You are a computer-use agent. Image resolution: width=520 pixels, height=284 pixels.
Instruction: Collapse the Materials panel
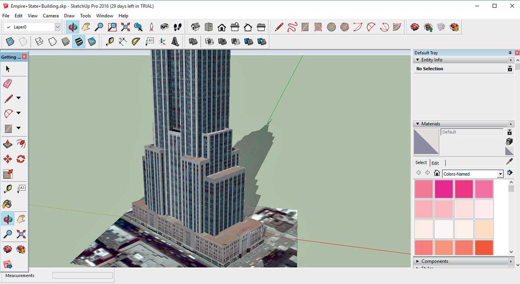418,124
